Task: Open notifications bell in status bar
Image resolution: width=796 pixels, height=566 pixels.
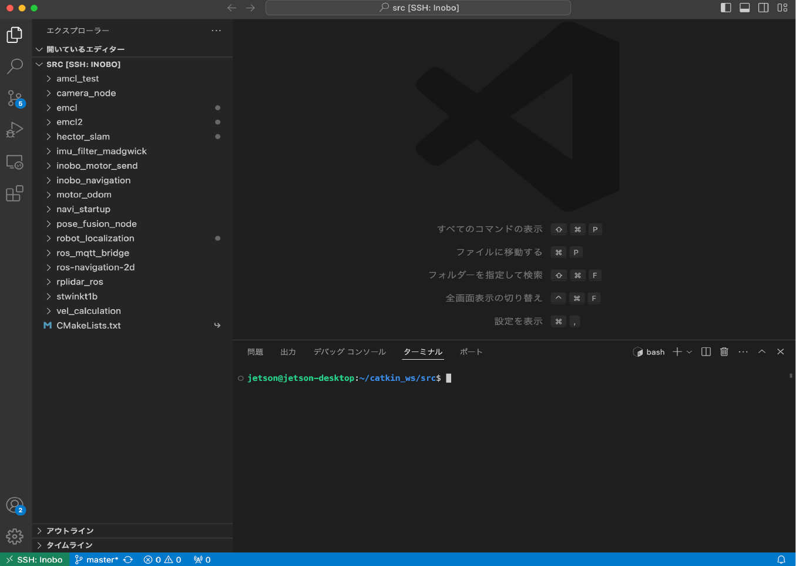Action: pos(781,560)
